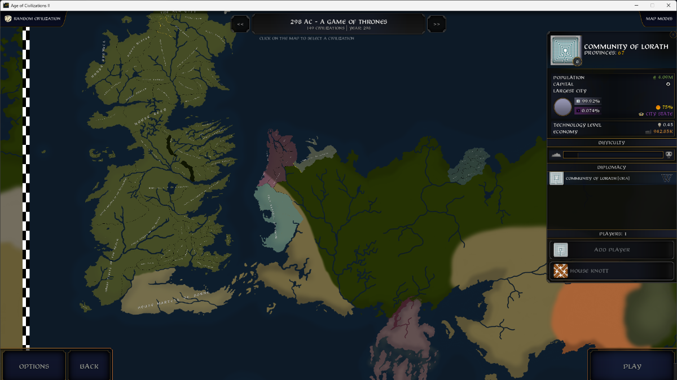The width and height of the screenshot is (677, 380).
Task: Click the Add Player button
Action: tap(612, 250)
